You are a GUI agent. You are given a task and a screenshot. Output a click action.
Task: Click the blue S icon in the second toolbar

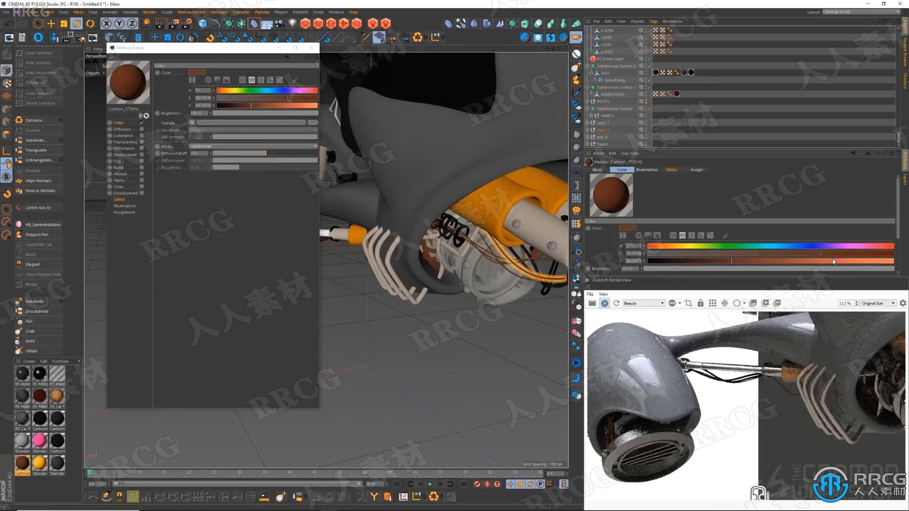pos(38,37)
